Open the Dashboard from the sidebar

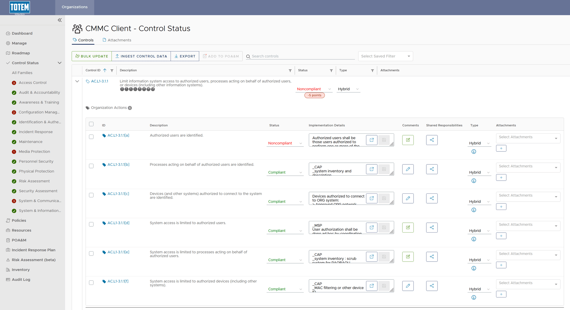22,33
